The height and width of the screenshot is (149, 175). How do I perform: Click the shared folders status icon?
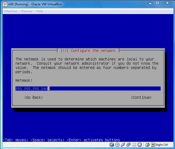[134, 145]
